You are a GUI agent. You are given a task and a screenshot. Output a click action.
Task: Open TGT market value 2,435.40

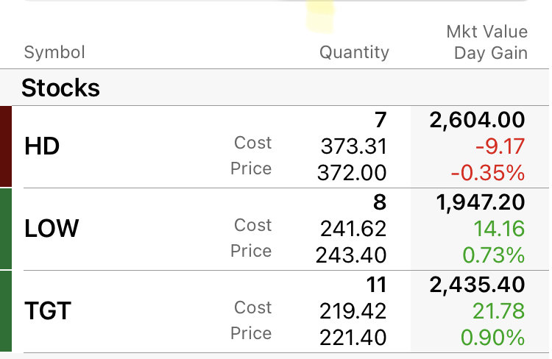[x=477, y=285]
